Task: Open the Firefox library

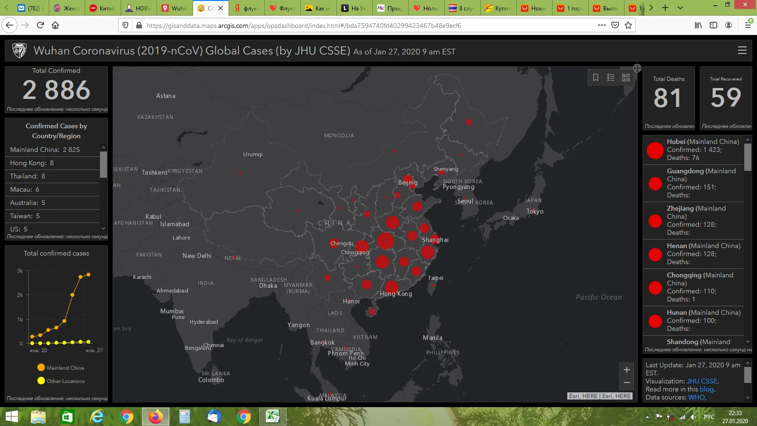Action: coord(698,25)
